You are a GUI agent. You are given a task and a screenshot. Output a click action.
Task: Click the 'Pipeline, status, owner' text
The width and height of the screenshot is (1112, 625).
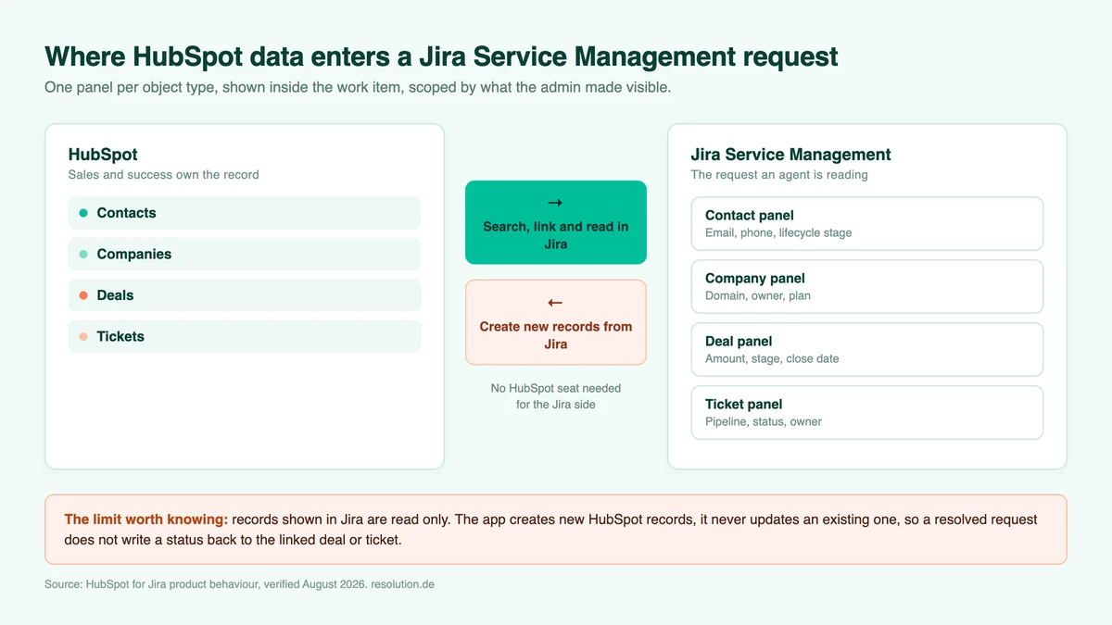[x=764, y=422]
